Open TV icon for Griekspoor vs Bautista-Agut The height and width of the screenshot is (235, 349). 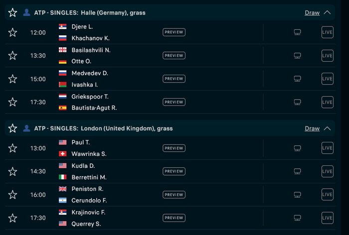tap(297, 102)
